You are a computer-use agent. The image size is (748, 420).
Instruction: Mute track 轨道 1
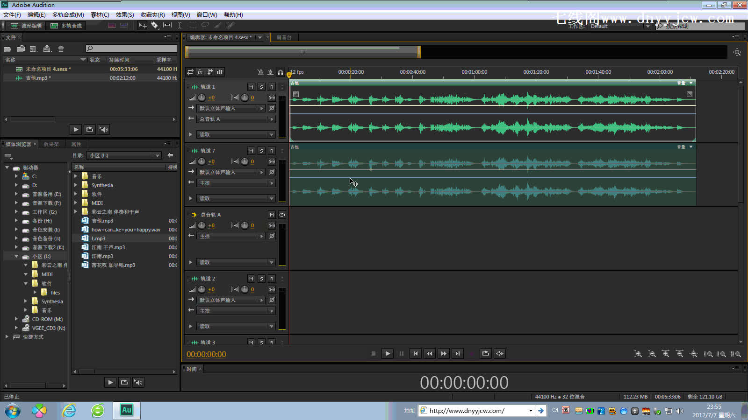tap(252, 87)
